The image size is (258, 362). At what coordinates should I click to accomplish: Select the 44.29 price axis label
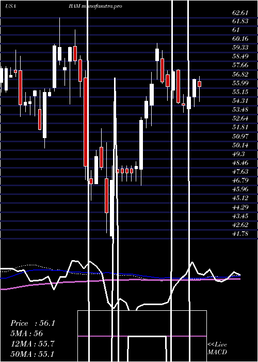240,207
